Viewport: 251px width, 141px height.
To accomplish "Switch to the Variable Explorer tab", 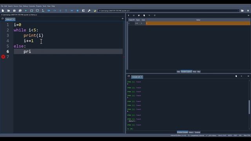I will click(x=186, y=72).
